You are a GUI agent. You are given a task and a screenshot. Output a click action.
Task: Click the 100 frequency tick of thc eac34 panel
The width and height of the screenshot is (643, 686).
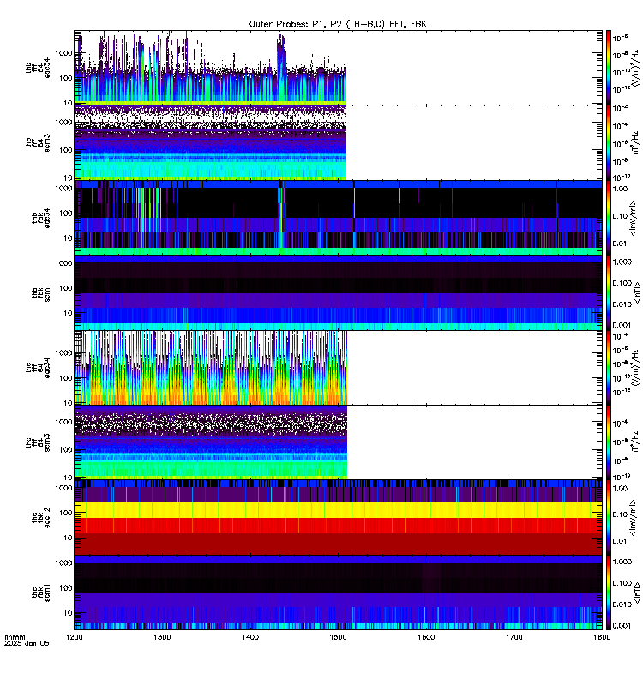click(66, 378)
